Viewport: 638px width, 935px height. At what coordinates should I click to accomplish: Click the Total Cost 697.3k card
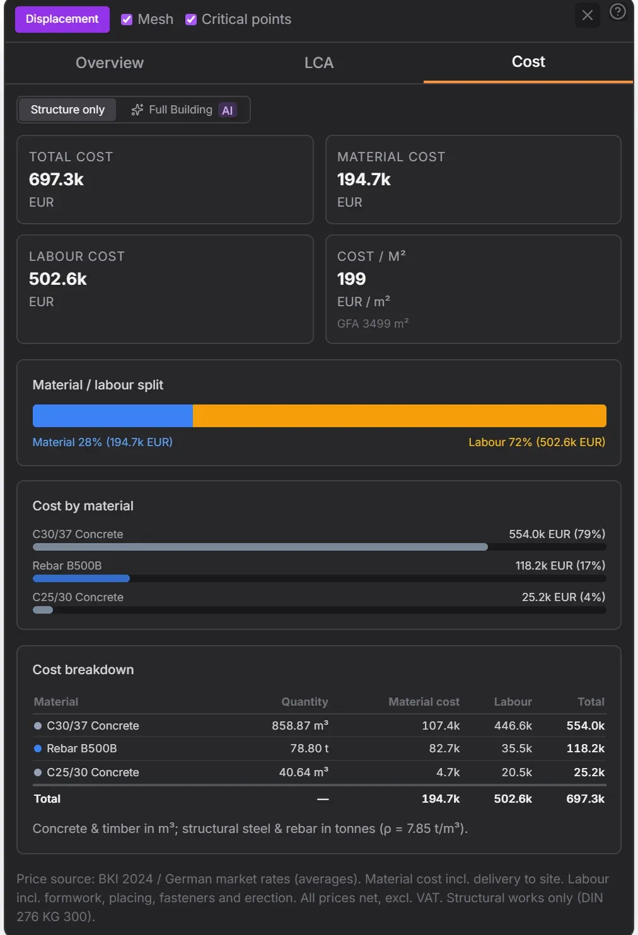[x=165, y=180]
